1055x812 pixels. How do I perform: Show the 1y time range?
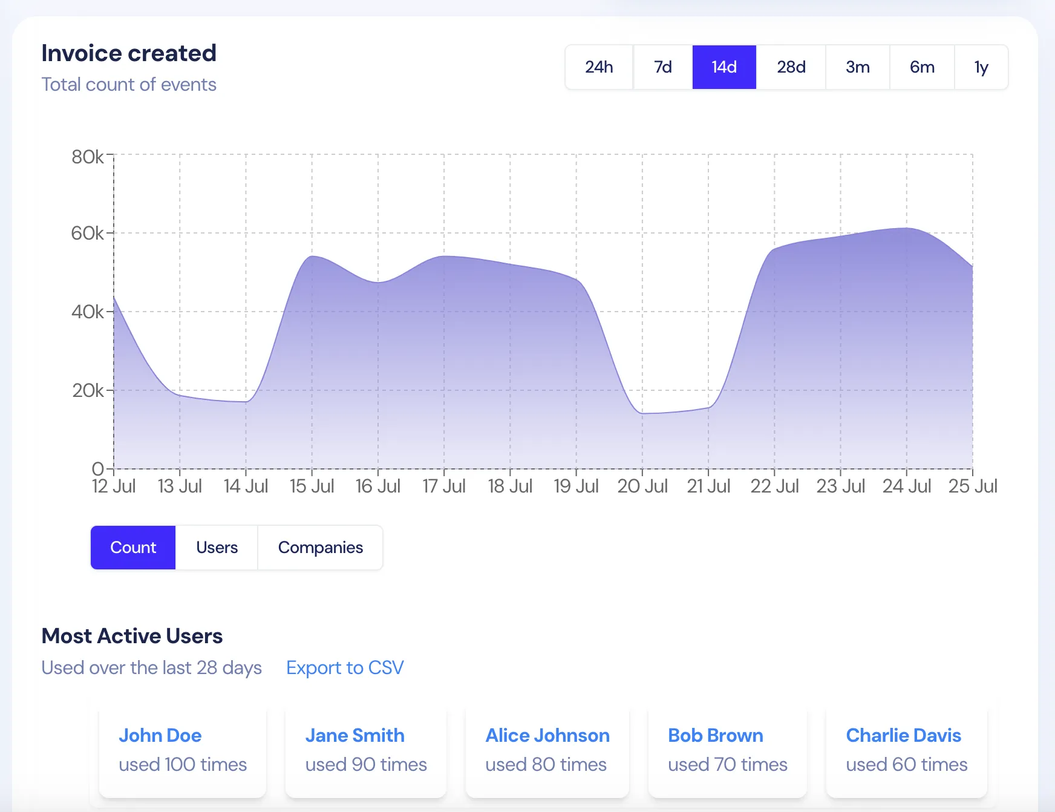click(981, 67)
